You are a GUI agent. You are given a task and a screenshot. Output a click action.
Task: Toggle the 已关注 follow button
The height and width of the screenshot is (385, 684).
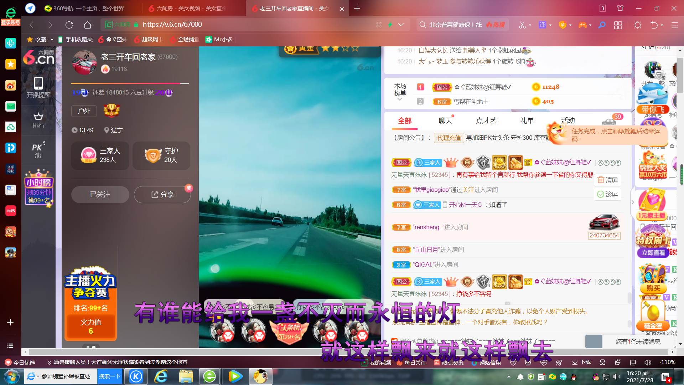[x=100, y=195]
